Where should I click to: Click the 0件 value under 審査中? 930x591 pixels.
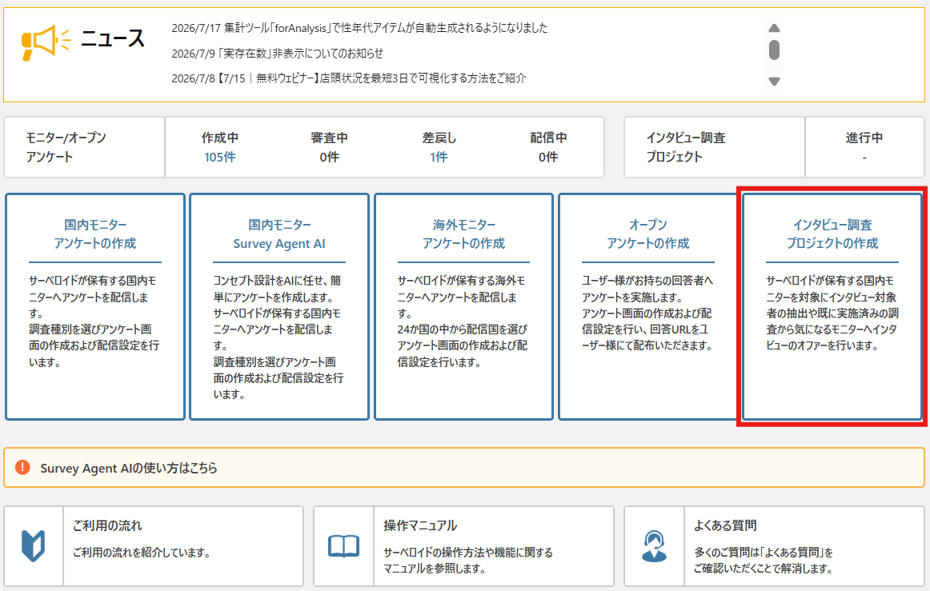coord(329,157)
